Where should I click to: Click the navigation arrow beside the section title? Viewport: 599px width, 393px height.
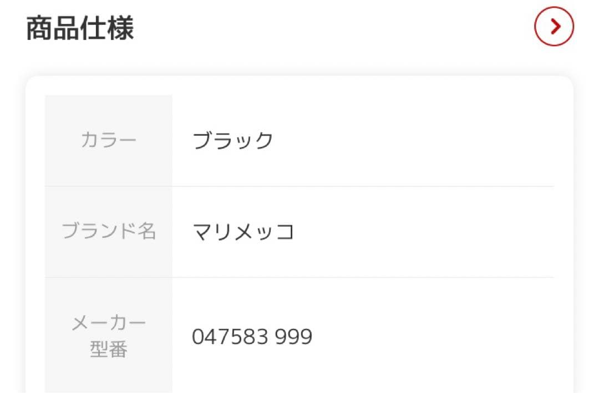click(x=554, y=26)
